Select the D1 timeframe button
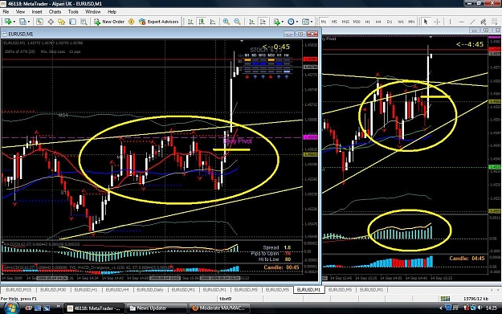The height and width of the screenshot is (314, 502). [390, 22]
